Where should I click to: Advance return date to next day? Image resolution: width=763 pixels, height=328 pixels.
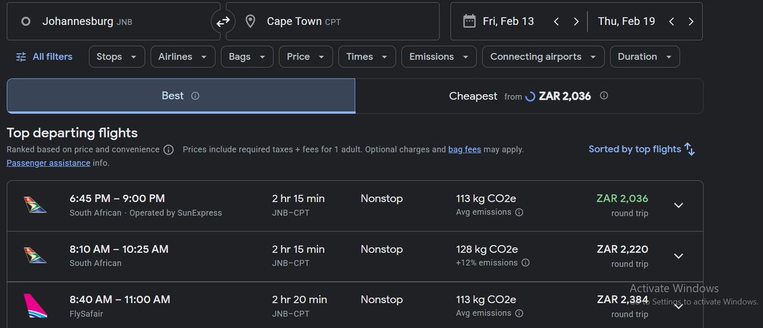point(691,22)
